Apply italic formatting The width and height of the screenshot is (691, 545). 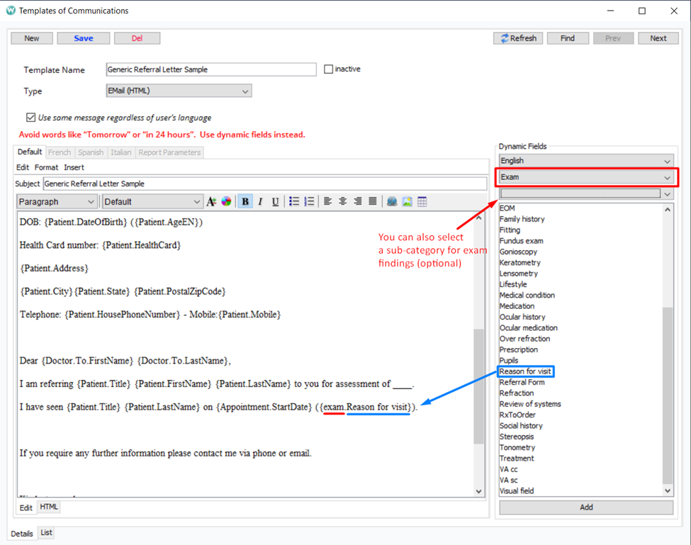260,202
